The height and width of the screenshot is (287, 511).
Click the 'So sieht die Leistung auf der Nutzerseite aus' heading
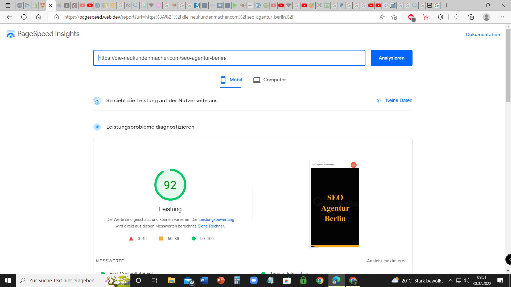[162, 100]
